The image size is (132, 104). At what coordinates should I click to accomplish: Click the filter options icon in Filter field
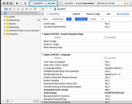(8, 101)
